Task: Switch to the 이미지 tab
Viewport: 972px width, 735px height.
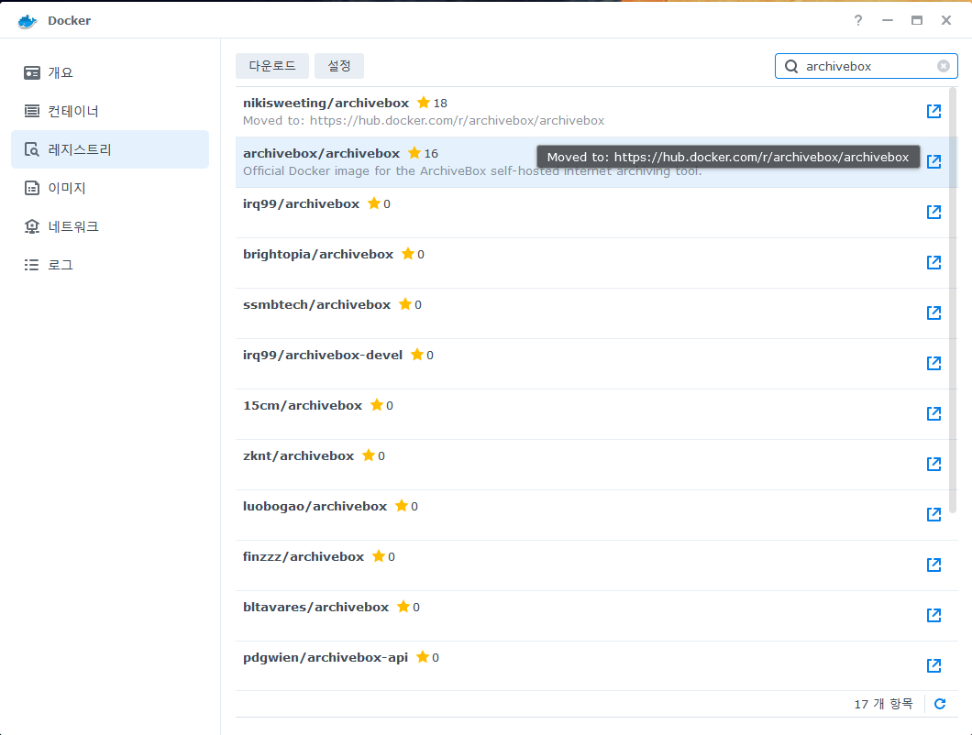Action: point(110,188)
